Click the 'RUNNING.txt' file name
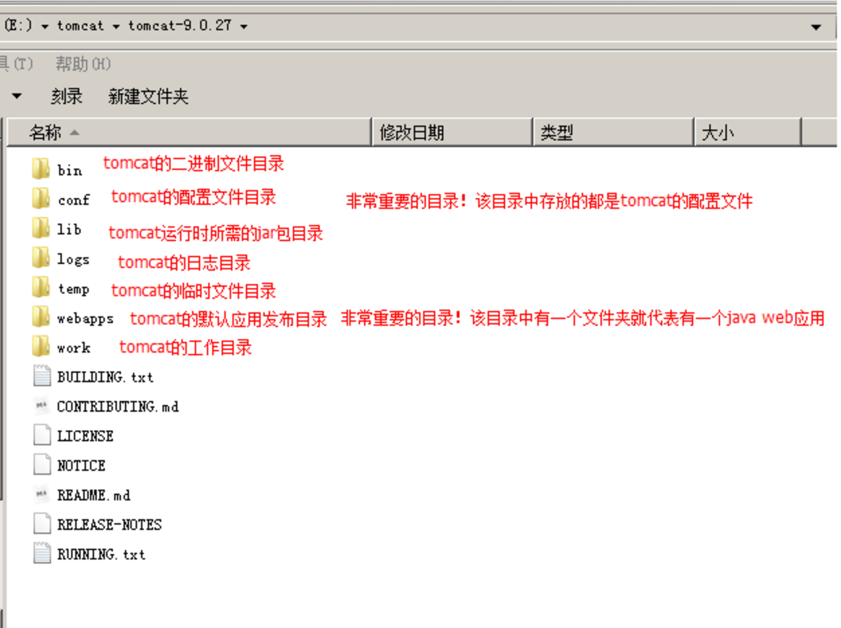841x628 pixels. 101,554
